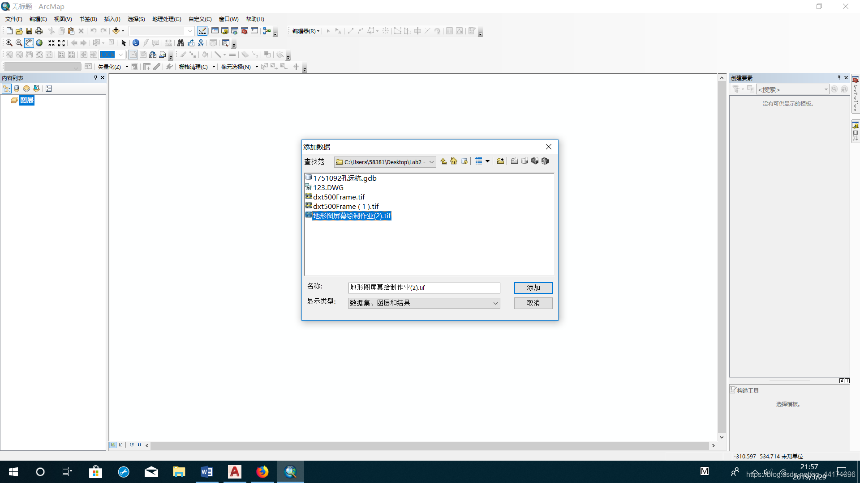
Task: Click Go up one level folder icon
Action: [443, 161]
